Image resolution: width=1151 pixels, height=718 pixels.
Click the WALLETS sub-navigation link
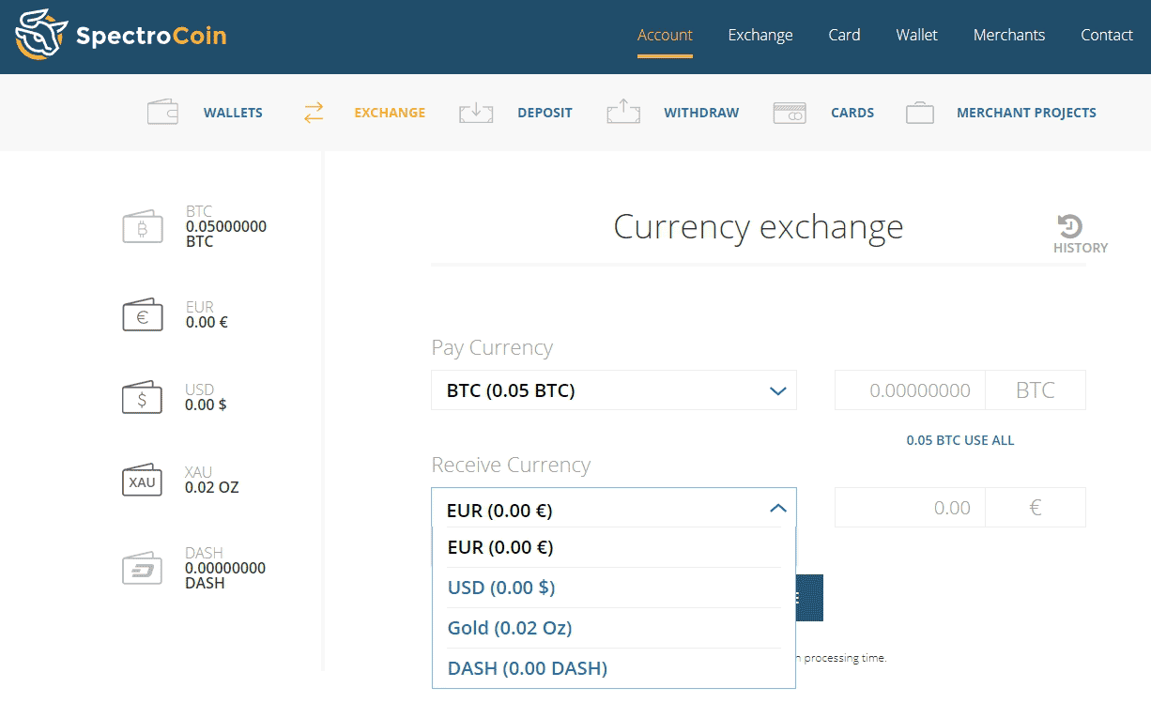click(233, 113)
